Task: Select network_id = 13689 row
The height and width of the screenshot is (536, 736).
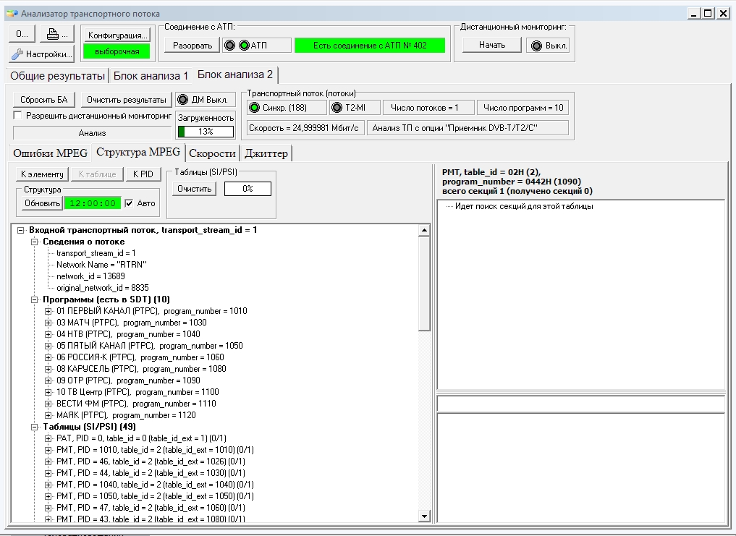Action: click(90, 276)
